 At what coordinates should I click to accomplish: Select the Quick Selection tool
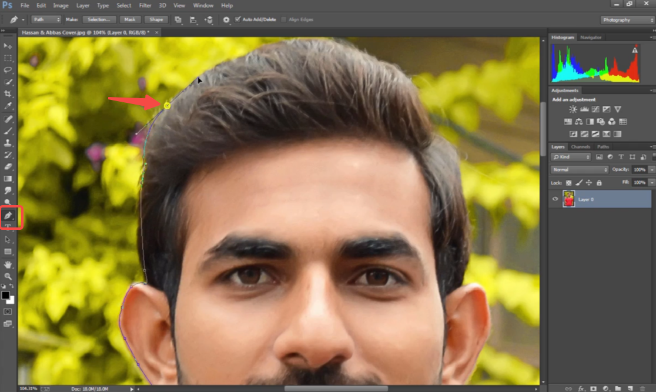pyautogui.click(x=8, y=82)
